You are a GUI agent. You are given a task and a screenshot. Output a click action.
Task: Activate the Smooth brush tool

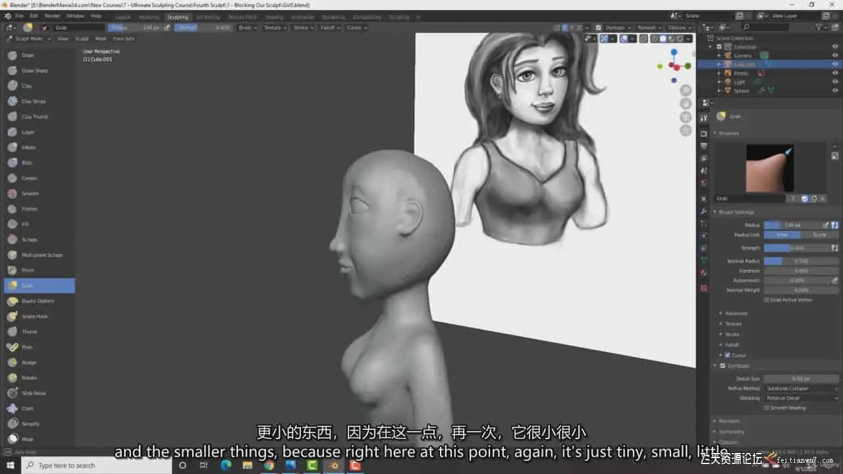30,194
